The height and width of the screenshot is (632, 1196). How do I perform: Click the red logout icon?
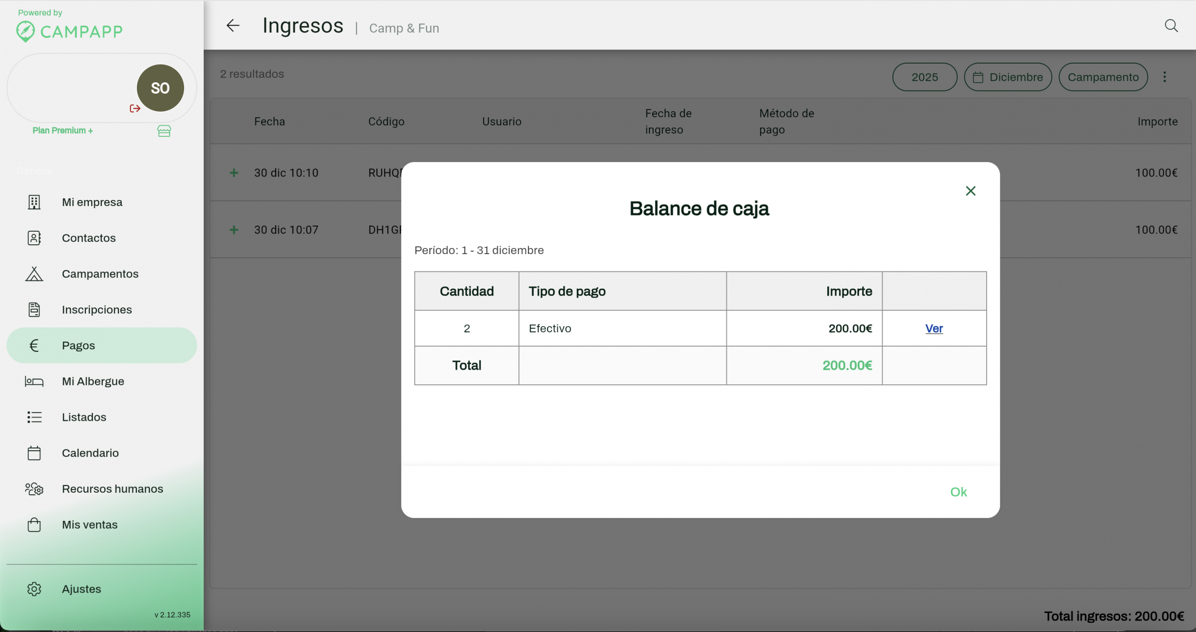click(135, 108)
